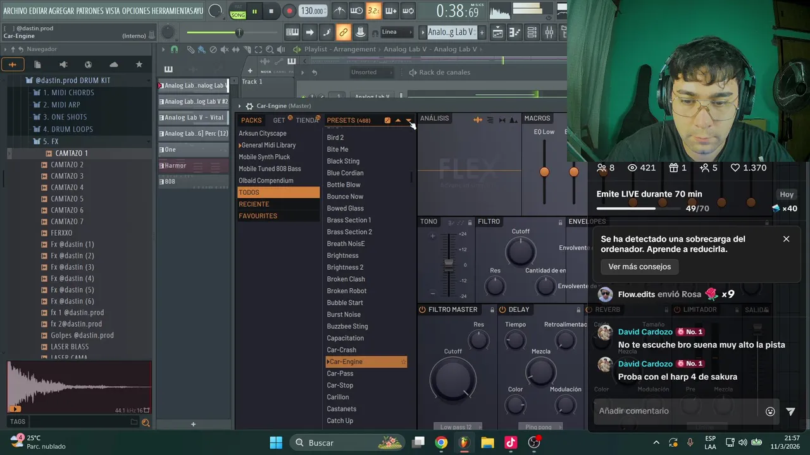Select the Bottle Blow preset
The width and height of the screenshot is (810, 455).
[344, 185]
